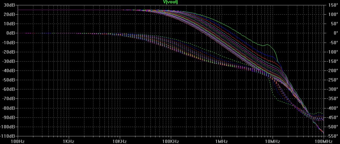Click the 0dB magnitude axis label
Screen dimensions: 340x144
click(10, 33)
